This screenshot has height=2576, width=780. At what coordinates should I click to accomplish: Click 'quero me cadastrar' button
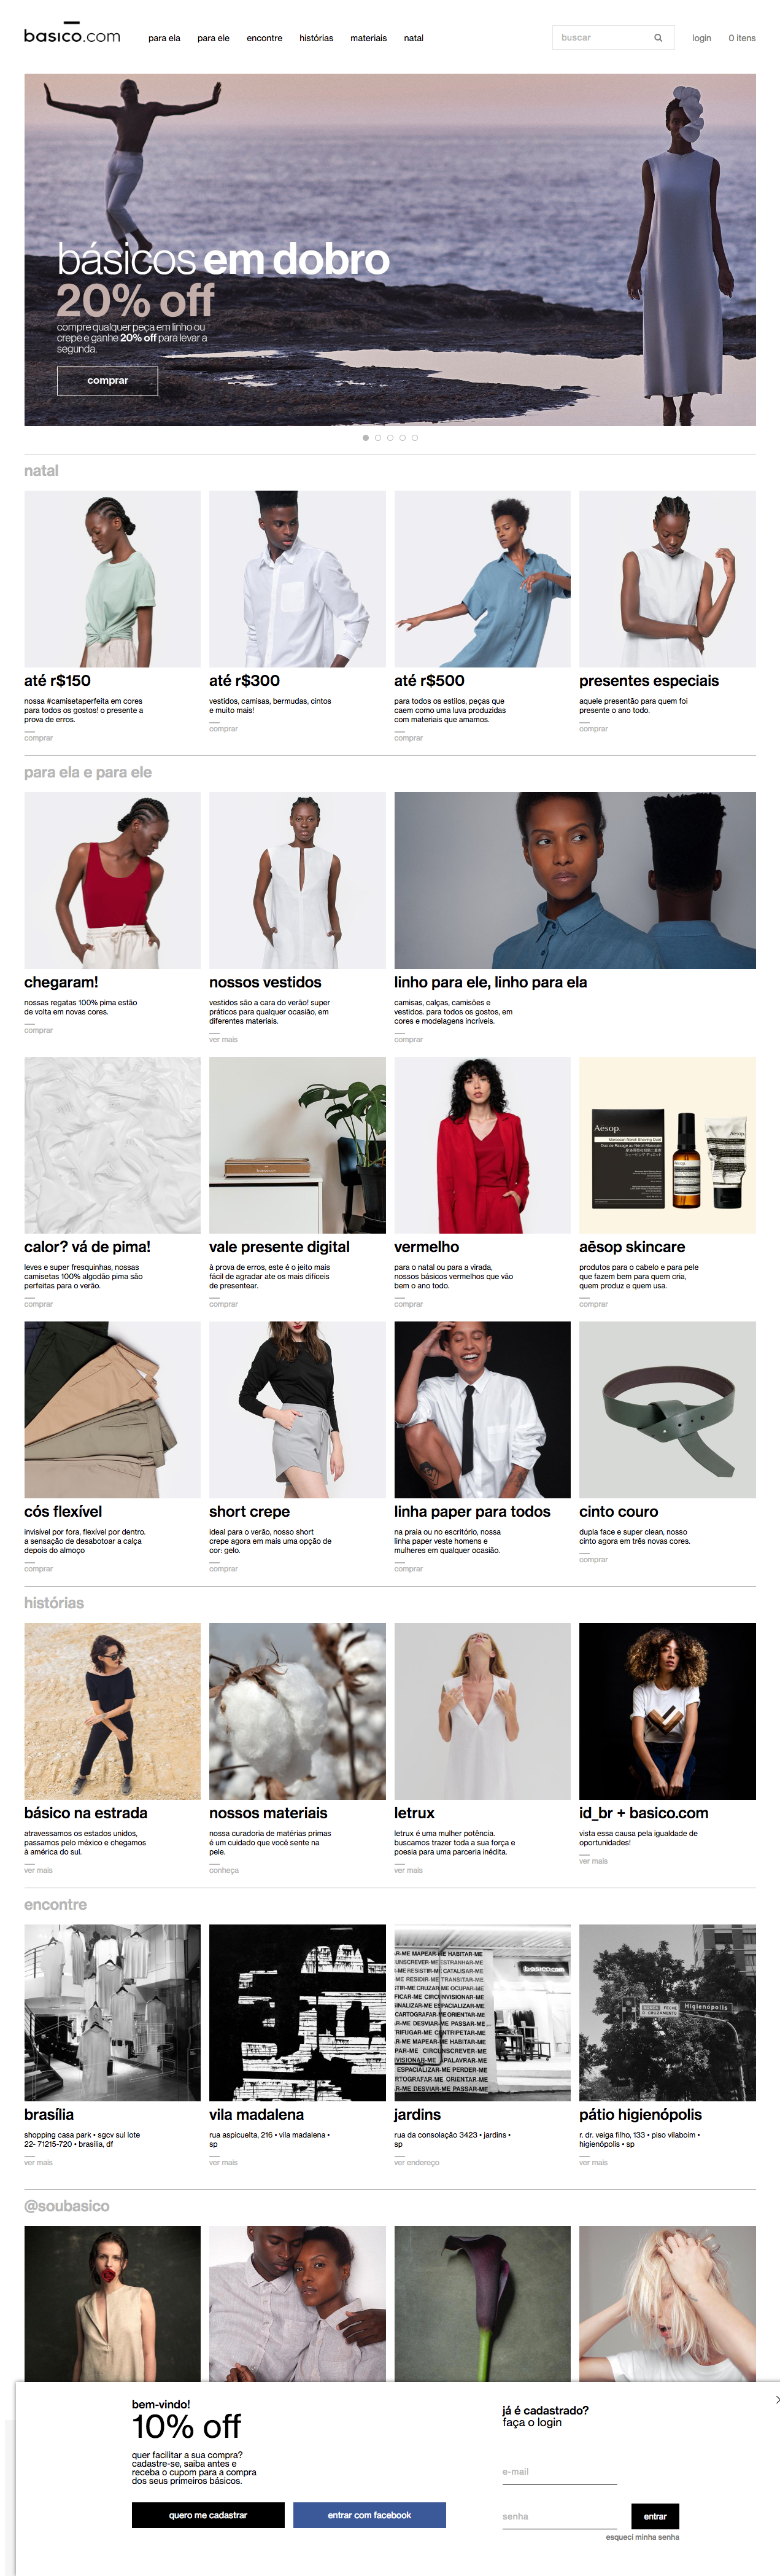(x=208, y=2514)
